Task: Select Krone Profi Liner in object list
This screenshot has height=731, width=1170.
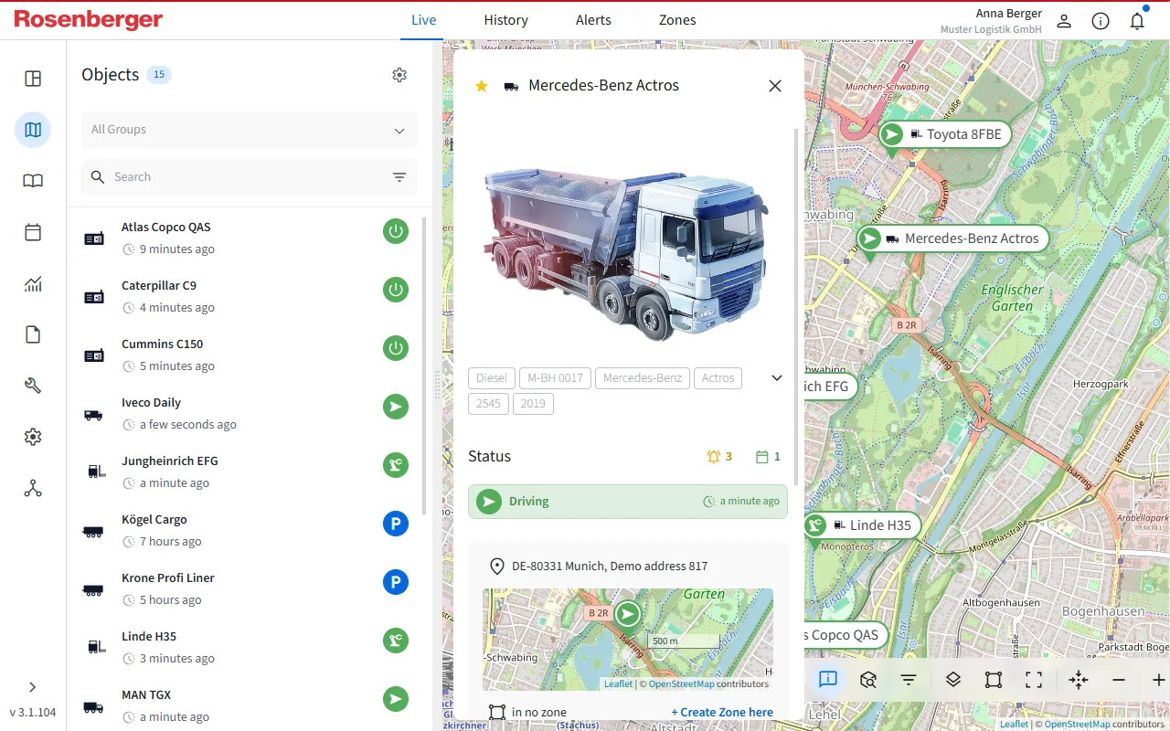Action: tap(245, 588)
